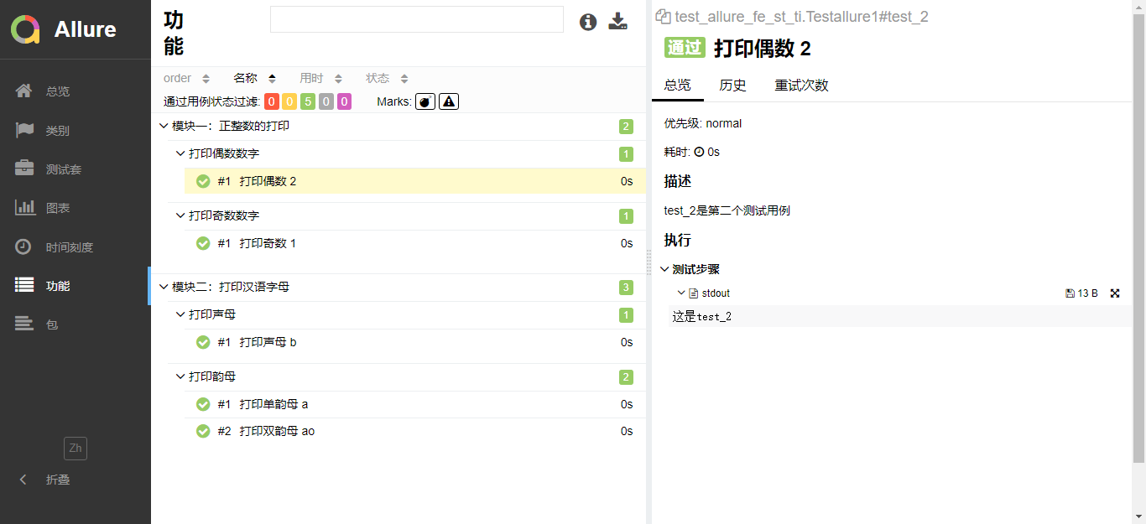The height and width of the screenshot is (524, 1146).
Task: Click the stdout file document icon
Action: click(x=693, y=293)
